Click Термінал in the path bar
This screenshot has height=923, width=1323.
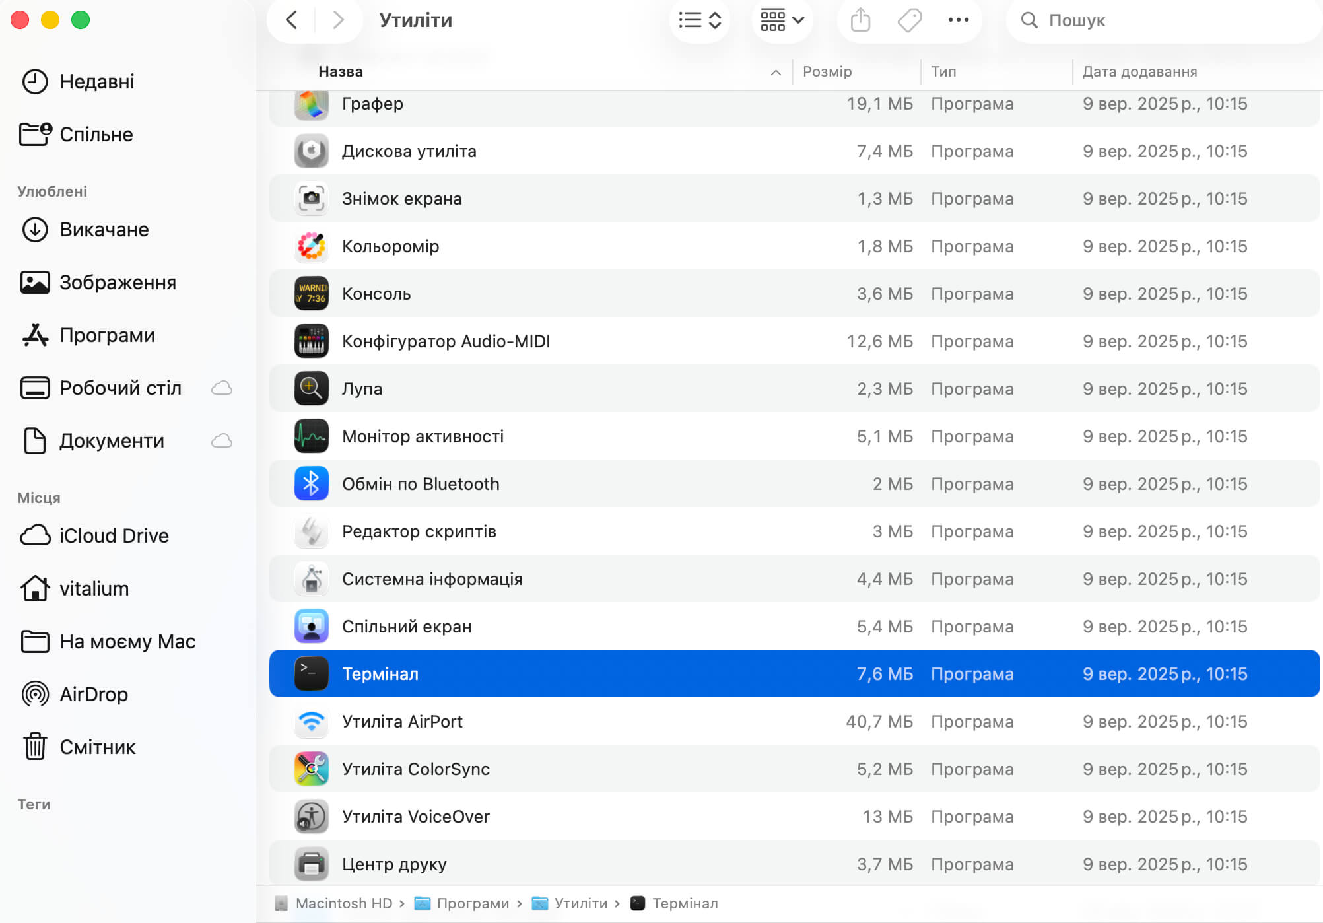674,903
